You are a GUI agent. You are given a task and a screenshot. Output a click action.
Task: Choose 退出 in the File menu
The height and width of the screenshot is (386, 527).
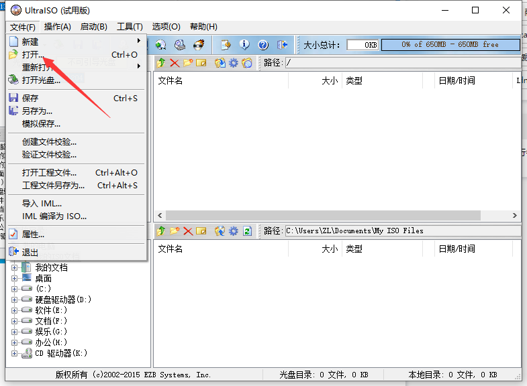pyautogui.click(x=77, y=253)
